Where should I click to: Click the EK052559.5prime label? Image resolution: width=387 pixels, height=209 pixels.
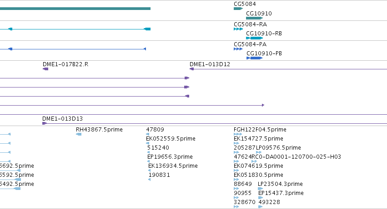pos(171,139)
